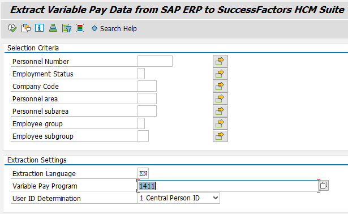The width and height of the screenshot is (348, 214).
Task: Click the Get Variant icon
Action: pos(26,28)
